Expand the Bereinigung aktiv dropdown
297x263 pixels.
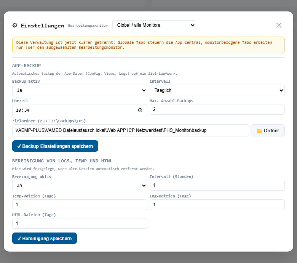pos(80,186)
